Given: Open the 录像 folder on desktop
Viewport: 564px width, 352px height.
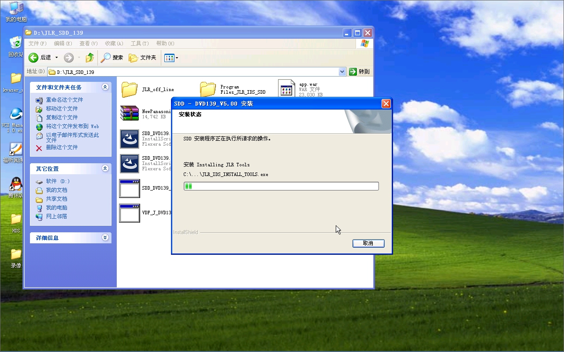Looking at the screenshot, I should pos(16,258).
